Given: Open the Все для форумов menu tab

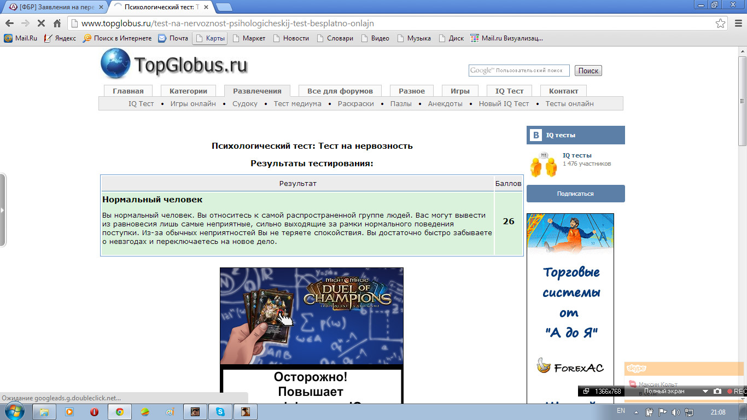Looking at the screenshot, I should tap(340, 91).
